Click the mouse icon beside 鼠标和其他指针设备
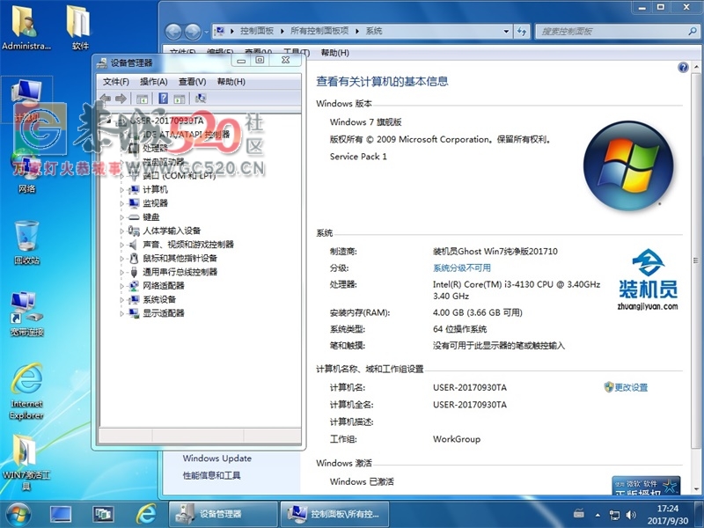Screen dimensions: 704x528 pos(134,258)
